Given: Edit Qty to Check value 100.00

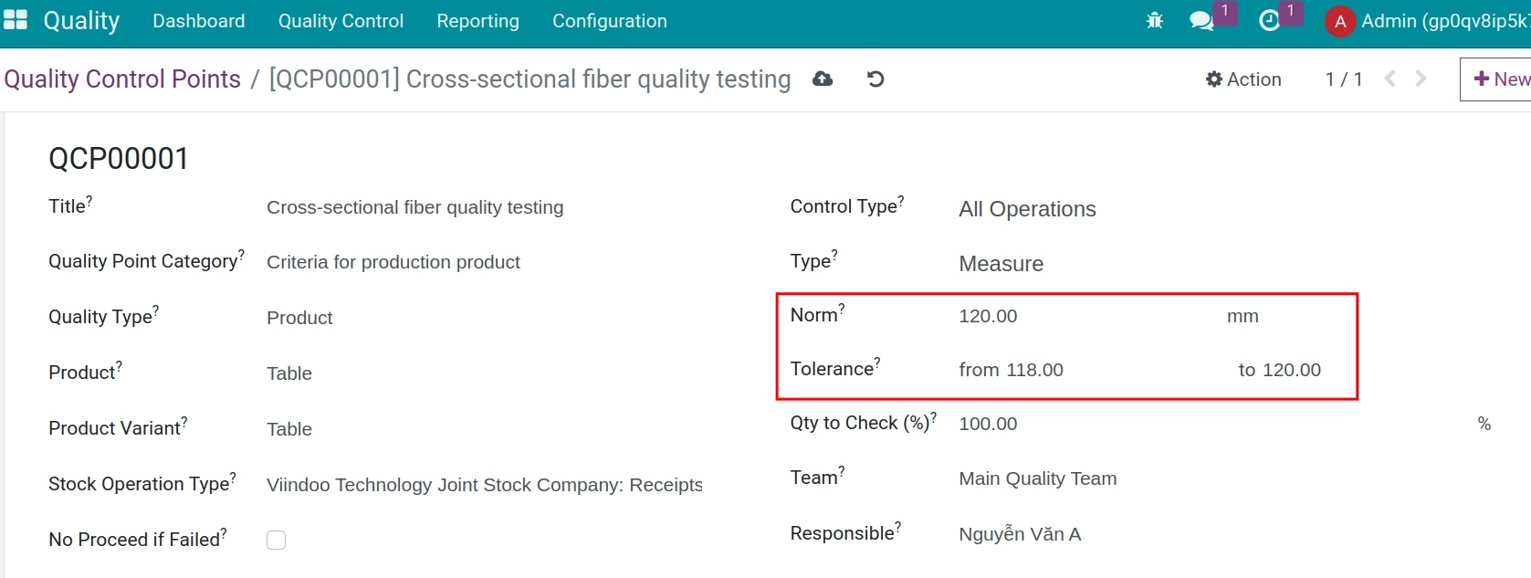Looking at the screenshot, I should [988, 424].
